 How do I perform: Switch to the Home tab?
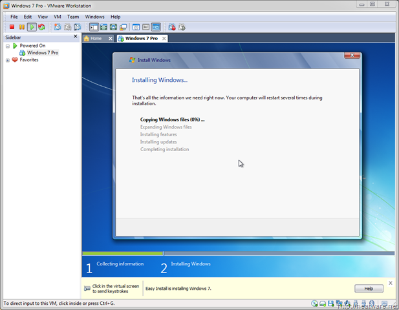(x=93, y=39)
